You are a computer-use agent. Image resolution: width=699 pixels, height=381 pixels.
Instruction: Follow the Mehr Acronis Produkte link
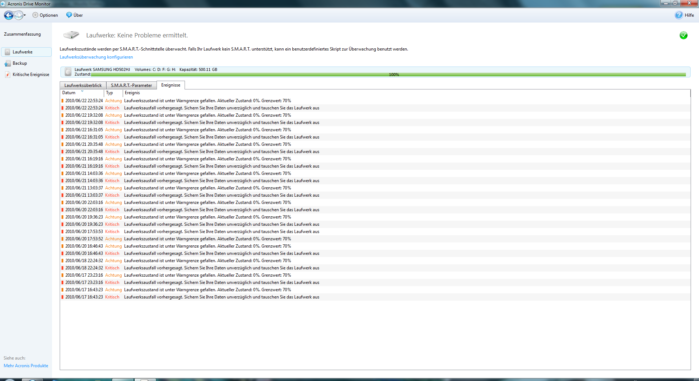coord(26,366)
